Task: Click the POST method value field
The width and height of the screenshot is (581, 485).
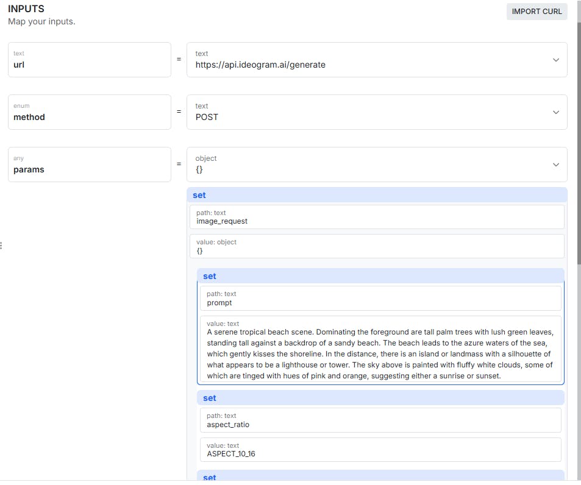Action: click(366, 112)
